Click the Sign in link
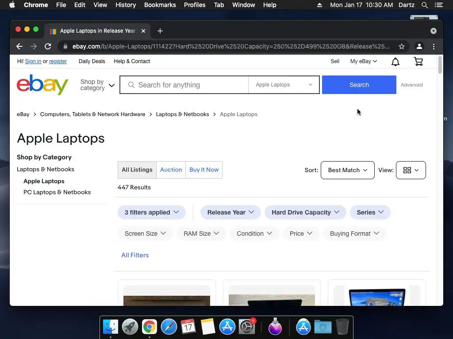 click(x=33, y=61)
